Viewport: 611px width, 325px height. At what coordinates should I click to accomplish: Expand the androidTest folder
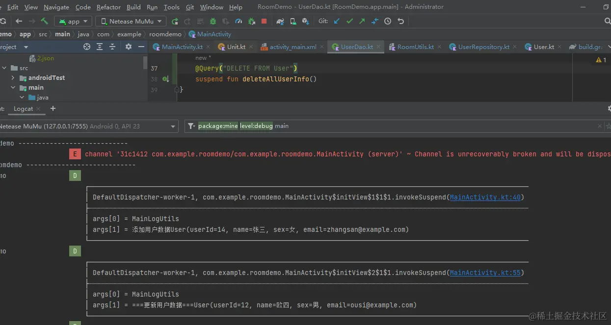coord(13,78)
